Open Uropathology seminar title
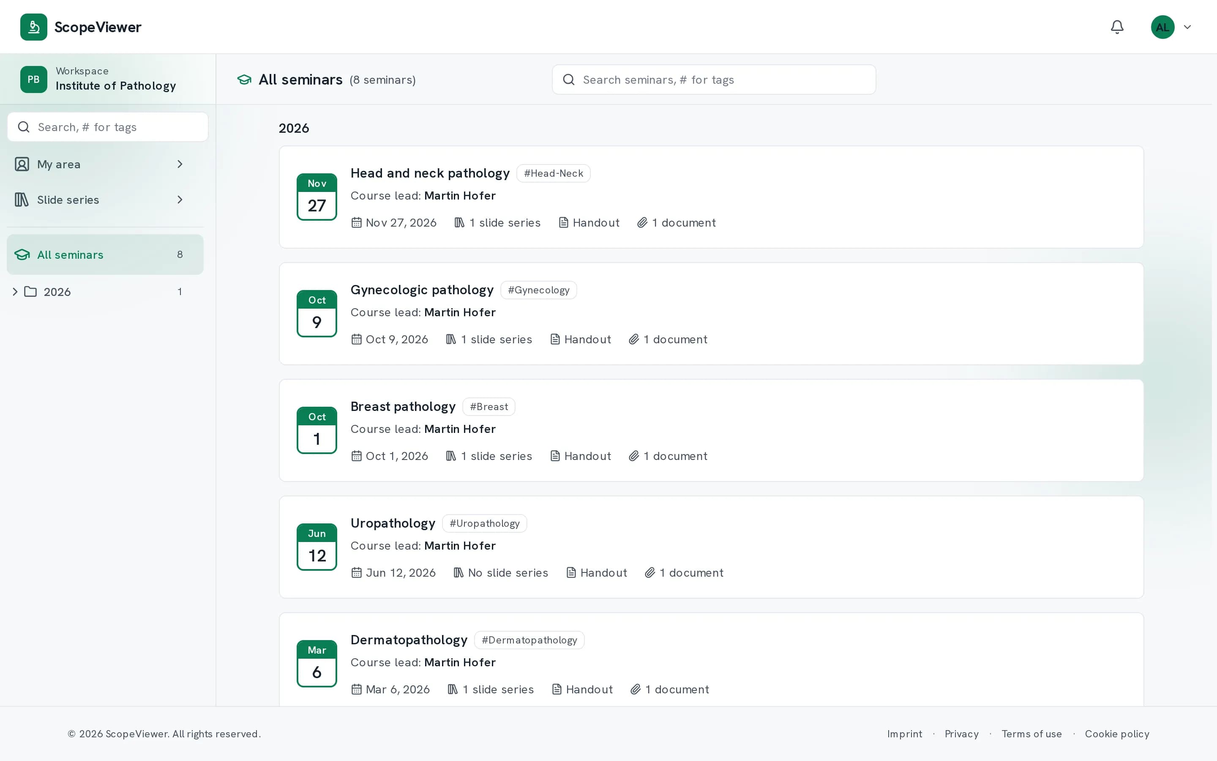The width and height of the screenshot is (1217, 761). coord(393,523)
